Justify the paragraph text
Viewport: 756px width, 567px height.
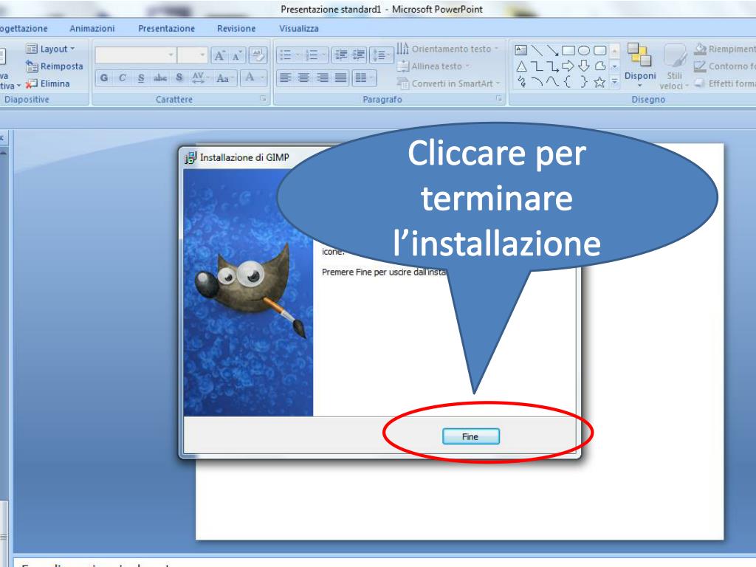341,78
